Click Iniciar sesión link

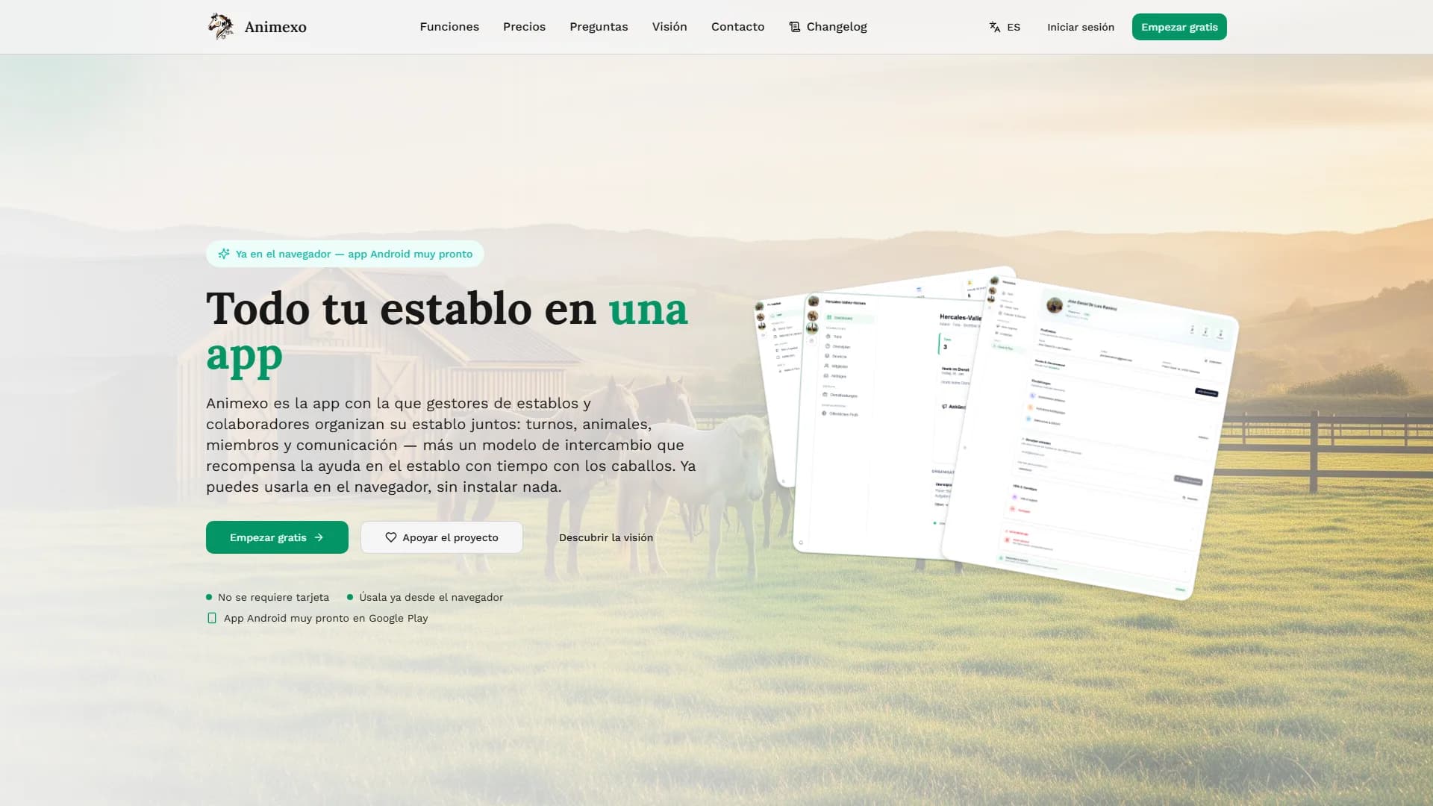[1081, 27]
